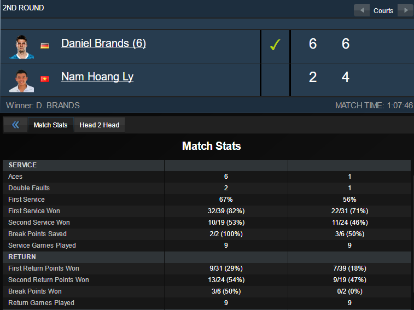Viewport: 414px width, 310px height.
Task: Click Brands' first set score of 6
Action: click(313, 44)
